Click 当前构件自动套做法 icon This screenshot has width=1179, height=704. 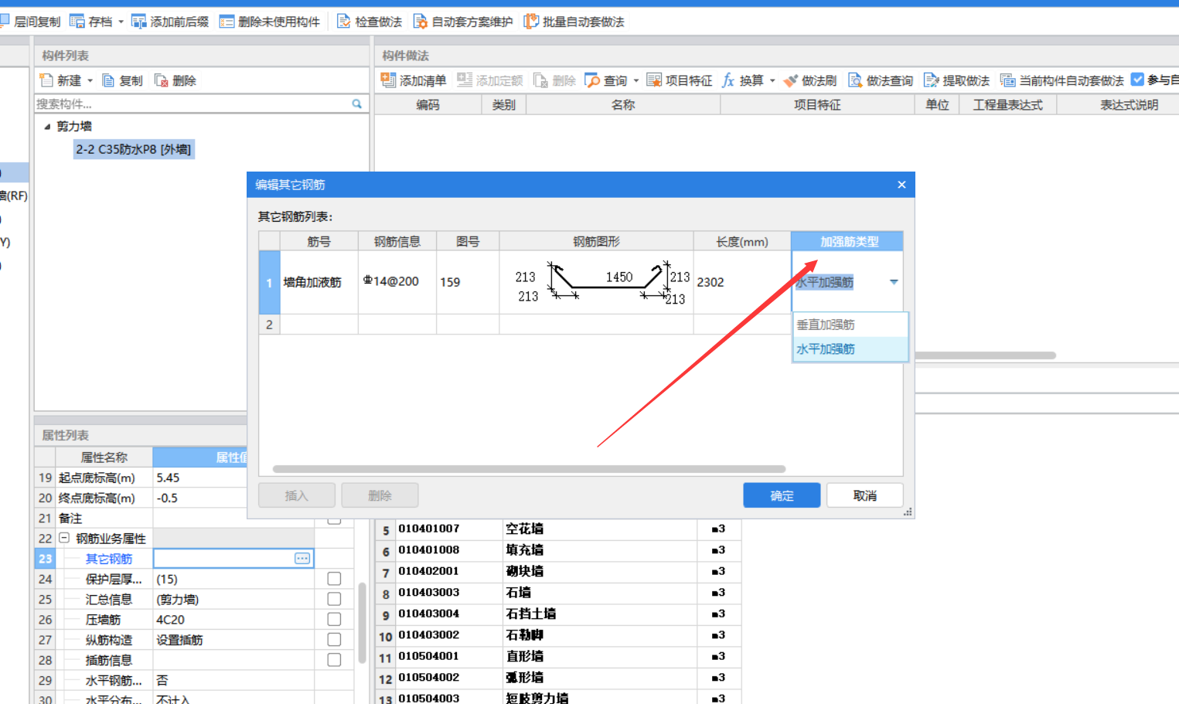[x=1007, y=80]
